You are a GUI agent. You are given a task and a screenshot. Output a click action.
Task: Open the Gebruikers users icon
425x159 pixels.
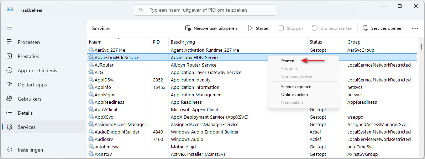(10, 99)
